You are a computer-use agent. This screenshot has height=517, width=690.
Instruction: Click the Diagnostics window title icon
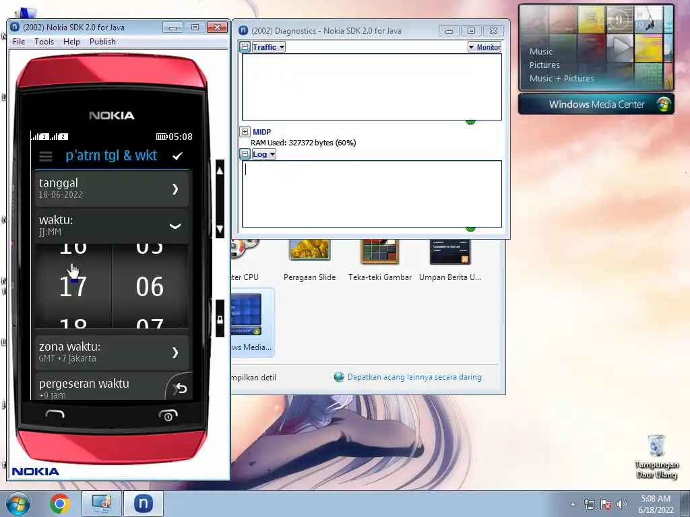[243, 31]
